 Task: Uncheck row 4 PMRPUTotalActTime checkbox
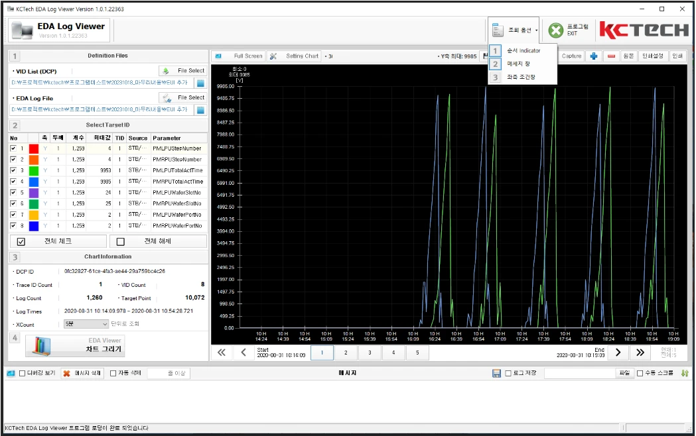[x=13, y=182]
